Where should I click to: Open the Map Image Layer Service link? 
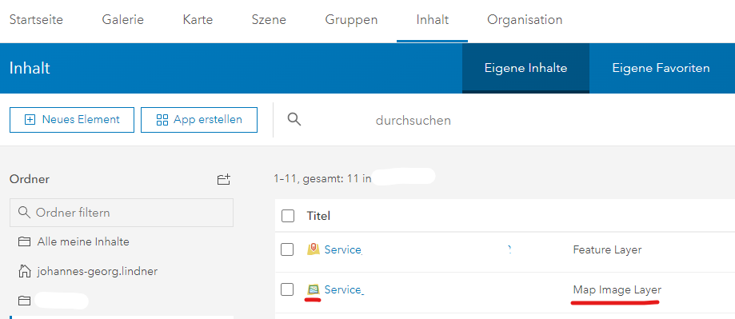pos(342,290)
